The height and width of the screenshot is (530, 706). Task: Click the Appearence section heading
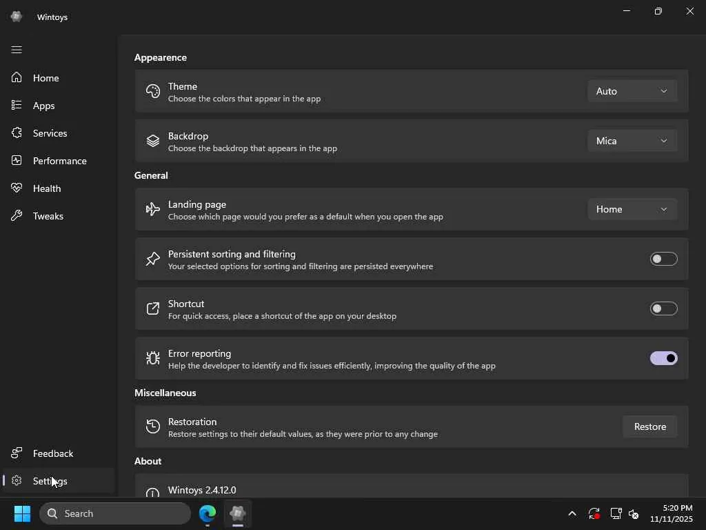click(160, 57)
